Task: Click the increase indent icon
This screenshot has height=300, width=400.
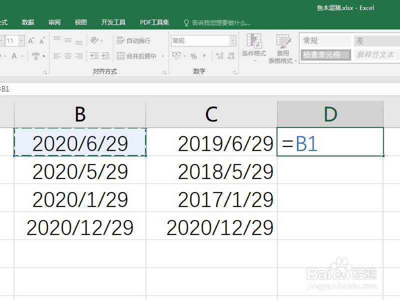Action: tap(105, 56)
